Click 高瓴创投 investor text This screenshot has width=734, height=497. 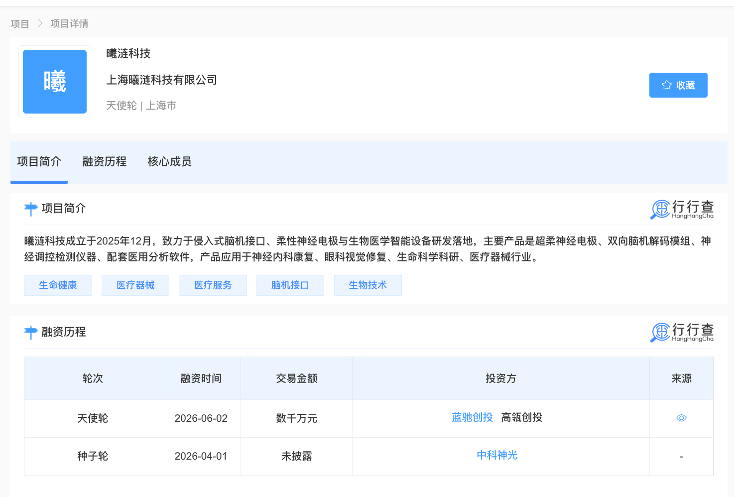(522, 417)
